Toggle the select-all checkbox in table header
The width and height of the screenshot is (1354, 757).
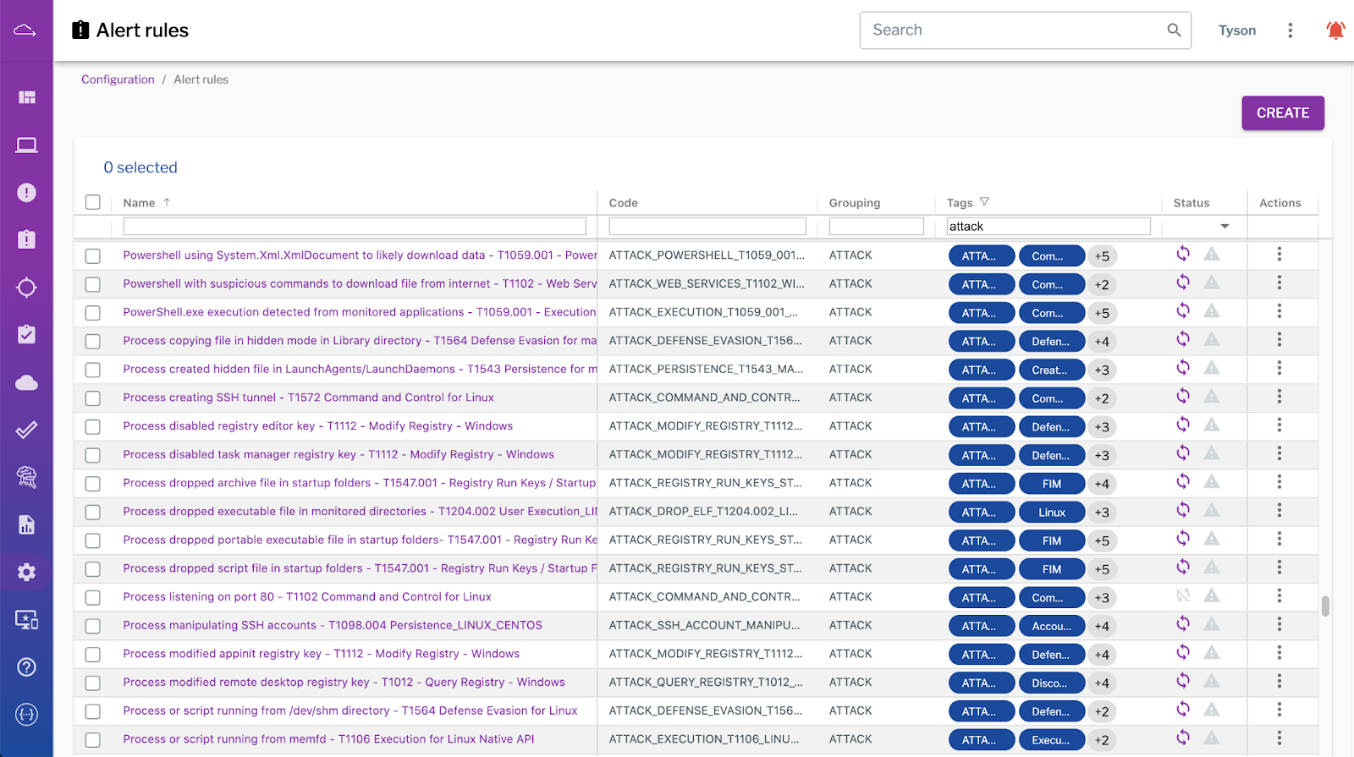point(93,202)
